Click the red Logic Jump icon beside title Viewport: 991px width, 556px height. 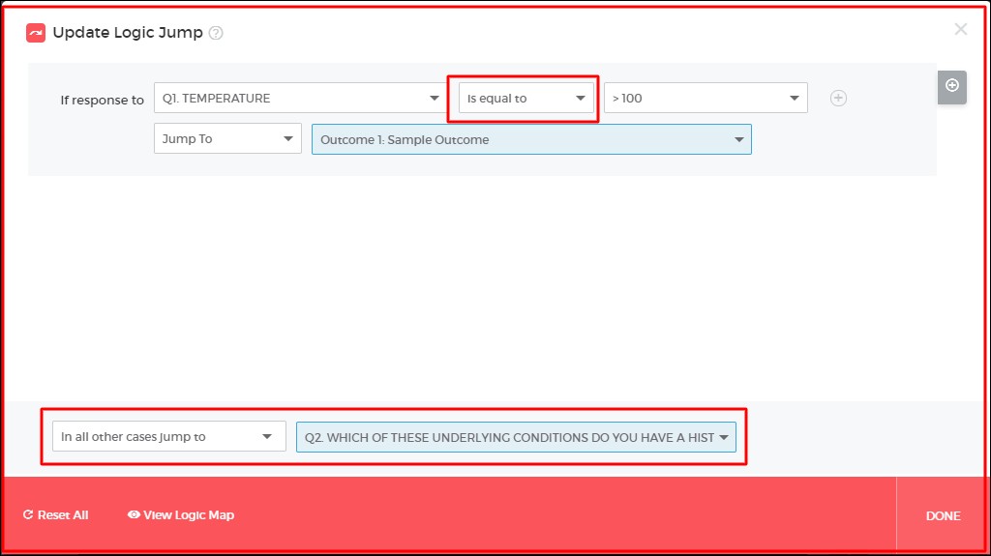click(36, 33)
